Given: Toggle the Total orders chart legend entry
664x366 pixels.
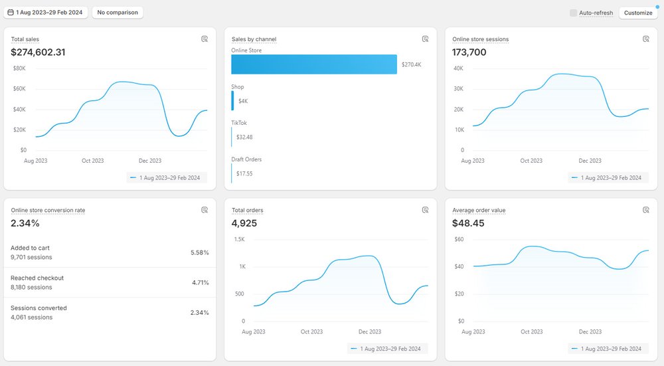Looking at the screenshot, I should (x=387, y=349).
